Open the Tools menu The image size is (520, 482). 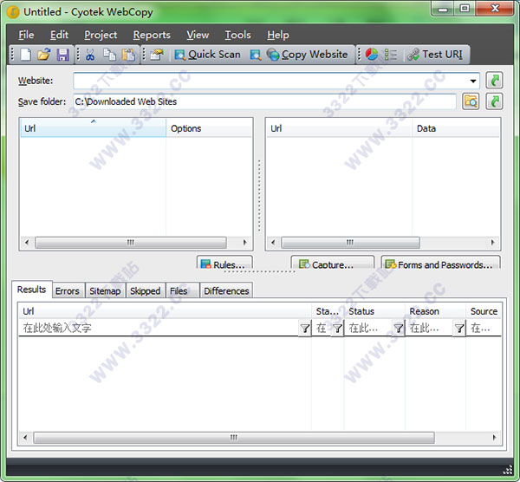click(x=237, y=35)
